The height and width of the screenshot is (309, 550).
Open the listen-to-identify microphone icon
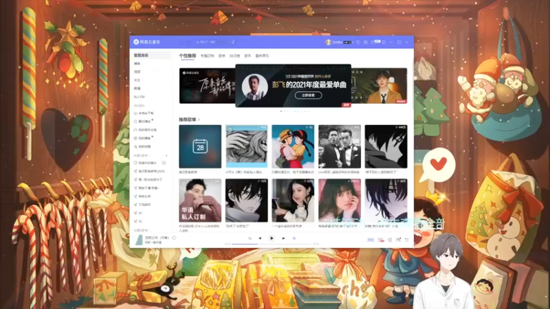pos(233,42)
